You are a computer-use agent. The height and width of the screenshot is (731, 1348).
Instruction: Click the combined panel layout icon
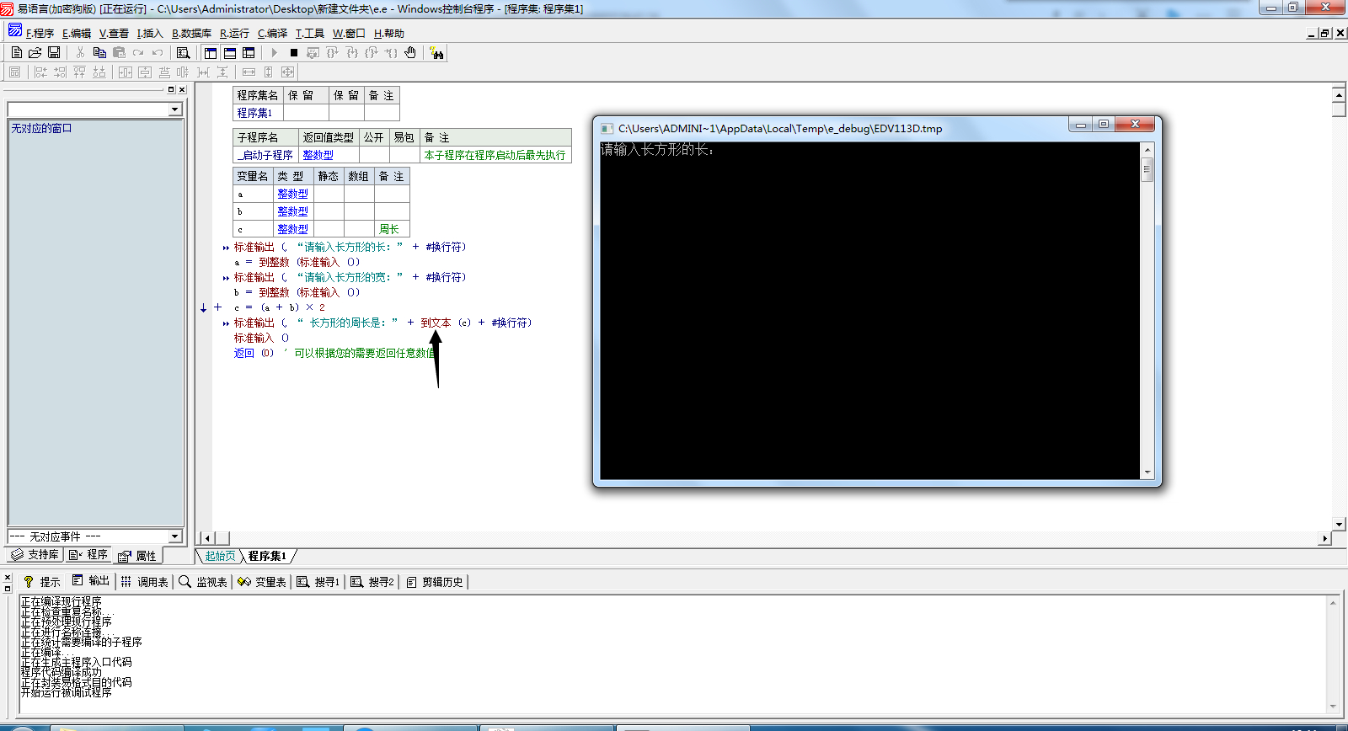249,53
